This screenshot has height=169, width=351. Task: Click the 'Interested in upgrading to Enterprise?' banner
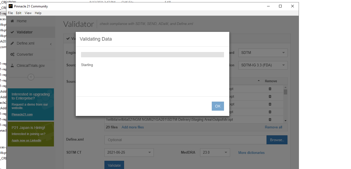tap(31, 104)
